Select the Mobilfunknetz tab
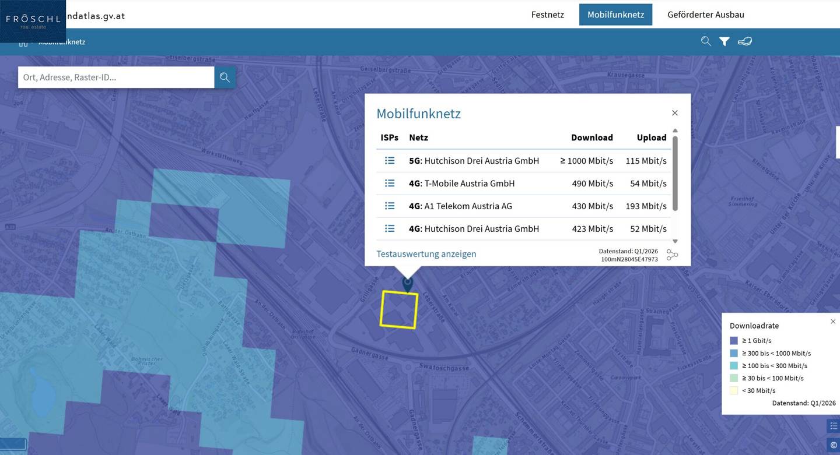840x455 pixels. tap(615, 15)
